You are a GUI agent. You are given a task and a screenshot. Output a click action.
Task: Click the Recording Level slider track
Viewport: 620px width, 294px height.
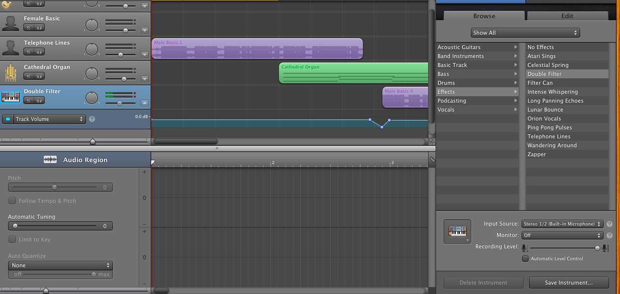coord(562,247)
